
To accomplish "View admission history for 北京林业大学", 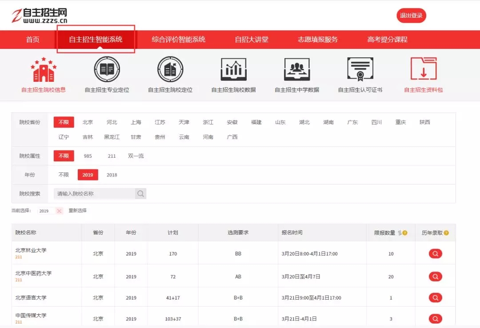I will [435, 254].
